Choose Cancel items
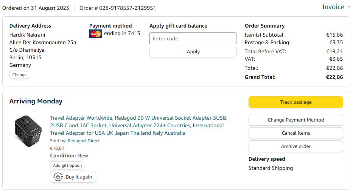 (295, 133)
